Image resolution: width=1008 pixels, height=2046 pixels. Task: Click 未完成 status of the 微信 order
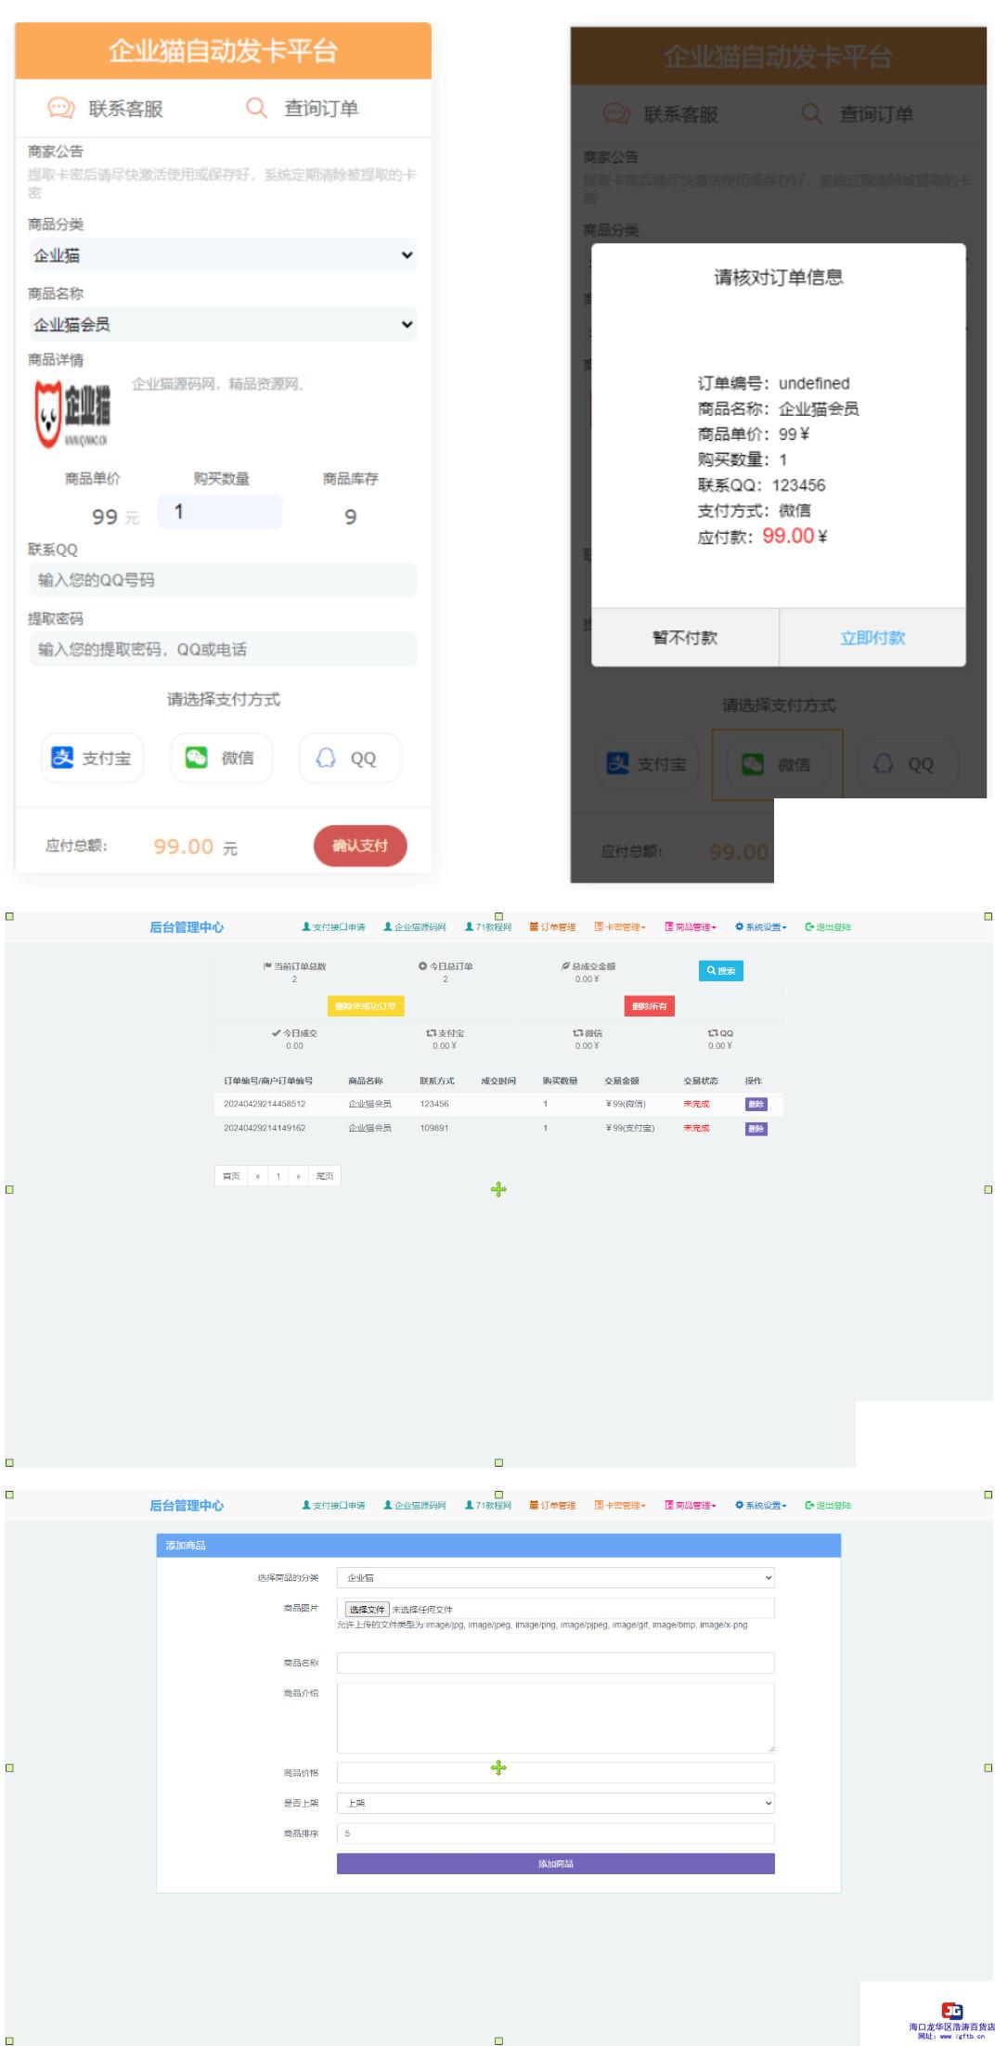click(x=696, y=1105)
